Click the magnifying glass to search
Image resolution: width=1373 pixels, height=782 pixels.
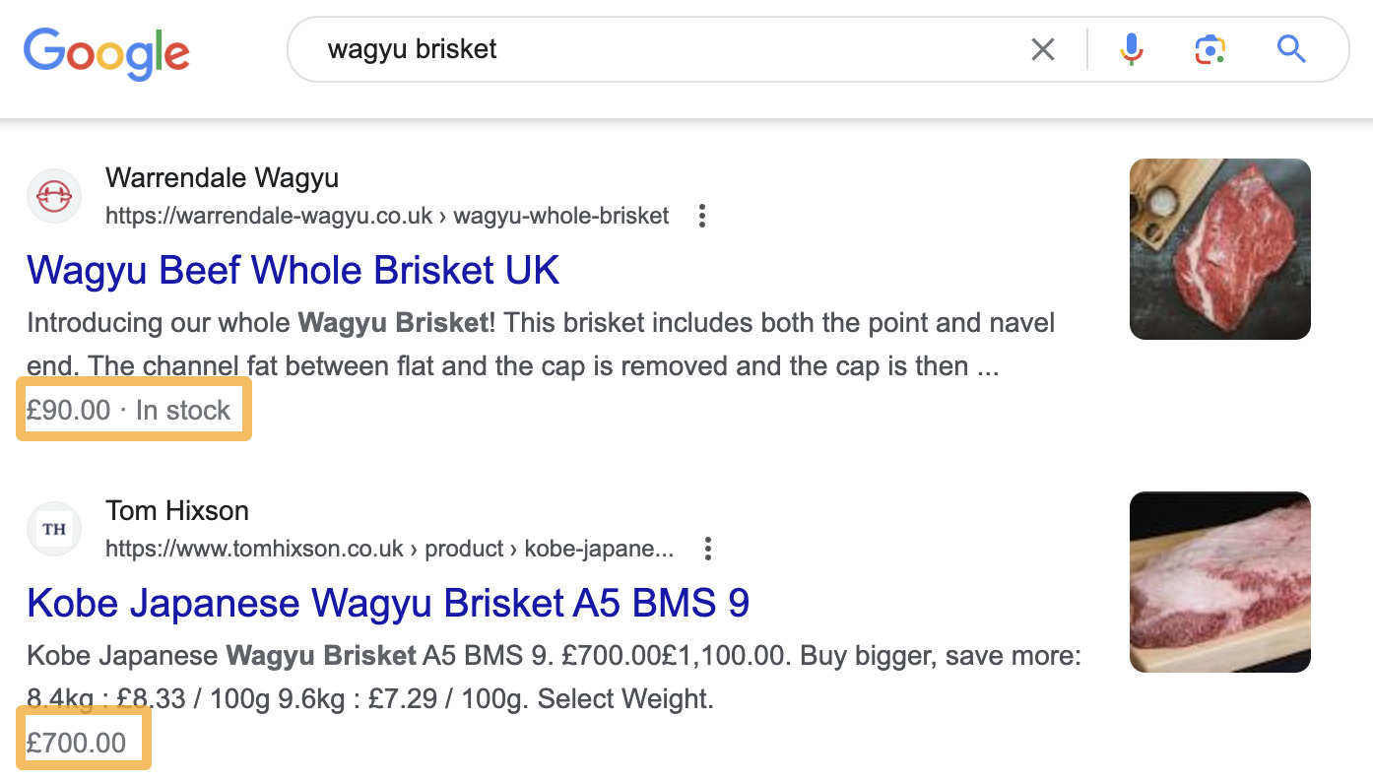(1290, 49)
